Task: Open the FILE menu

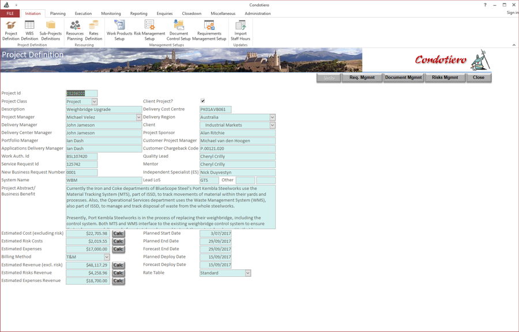Action: (10, 14)
